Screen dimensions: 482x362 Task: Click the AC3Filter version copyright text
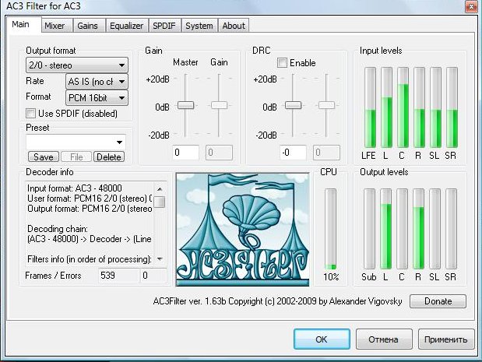(x=277, y=301)
